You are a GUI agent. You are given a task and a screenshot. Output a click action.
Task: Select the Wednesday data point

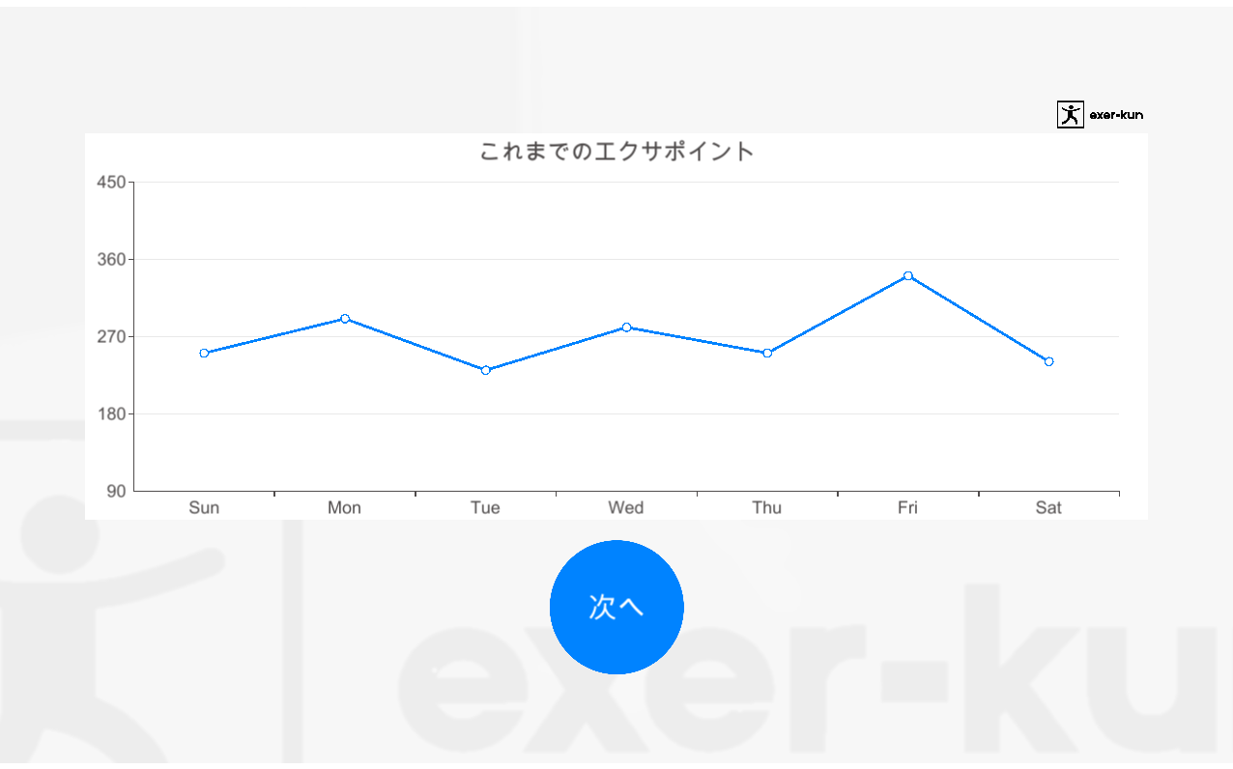pos(626,328)
